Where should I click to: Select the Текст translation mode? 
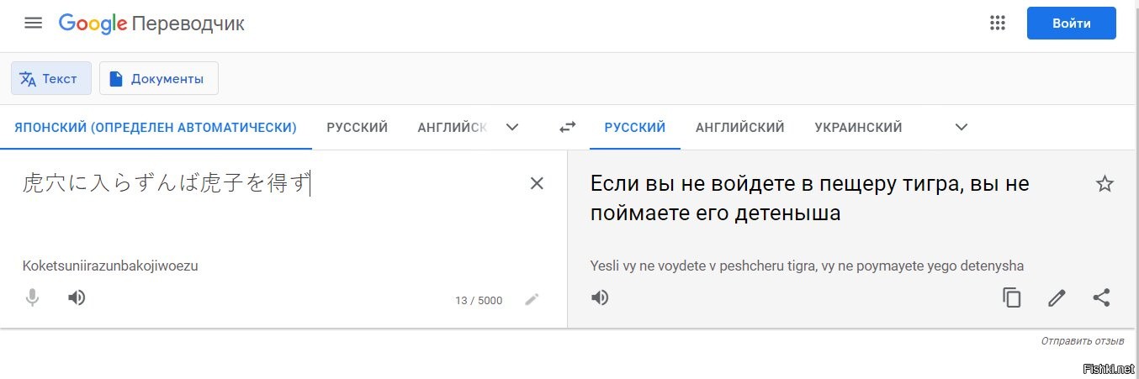50,79
